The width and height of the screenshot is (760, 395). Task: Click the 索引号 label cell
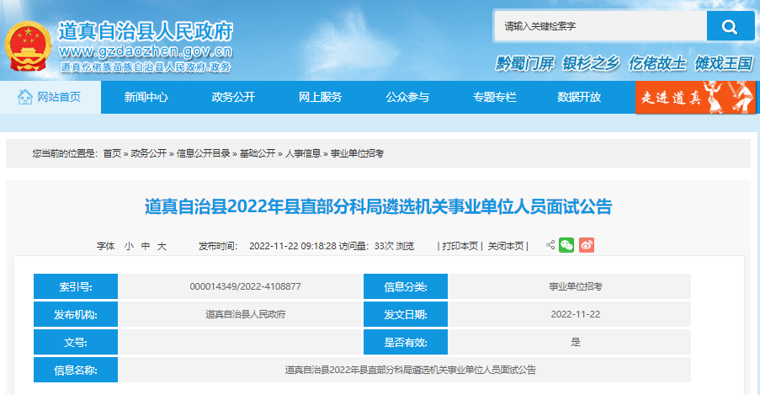pyautogui.click(x=76, y=286)
